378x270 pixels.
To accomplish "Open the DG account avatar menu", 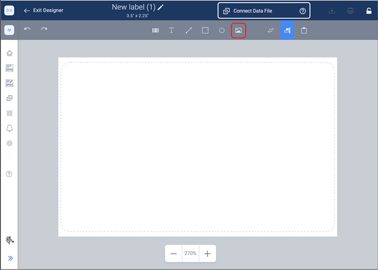I will pyautogui.click(x=9, y=10).
